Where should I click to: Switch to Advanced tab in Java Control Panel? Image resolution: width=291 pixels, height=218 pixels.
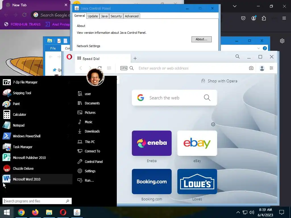coord(132,16)
